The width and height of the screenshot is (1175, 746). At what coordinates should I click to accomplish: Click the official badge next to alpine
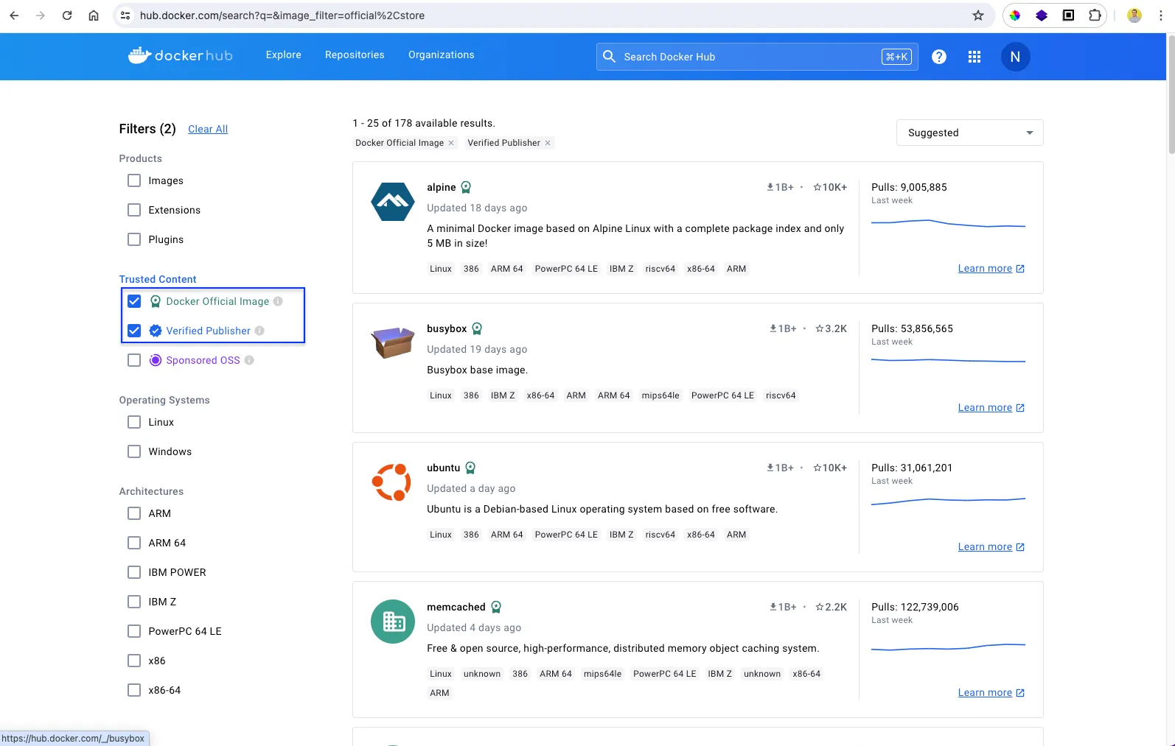point(466,187)
